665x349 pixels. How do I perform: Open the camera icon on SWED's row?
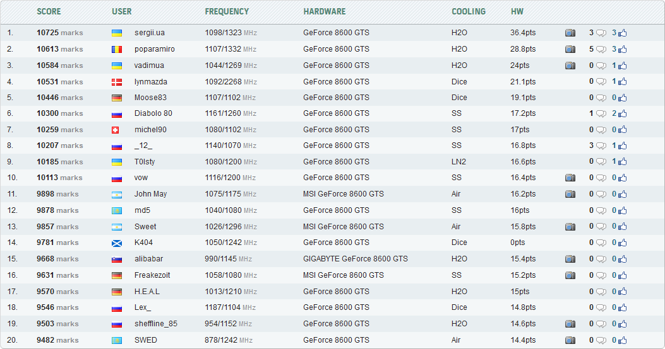[x=570, y=340]
